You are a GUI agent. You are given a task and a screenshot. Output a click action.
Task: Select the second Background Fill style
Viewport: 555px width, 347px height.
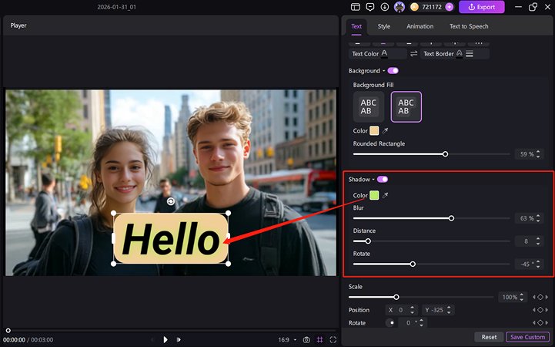(x=406, y=106)
